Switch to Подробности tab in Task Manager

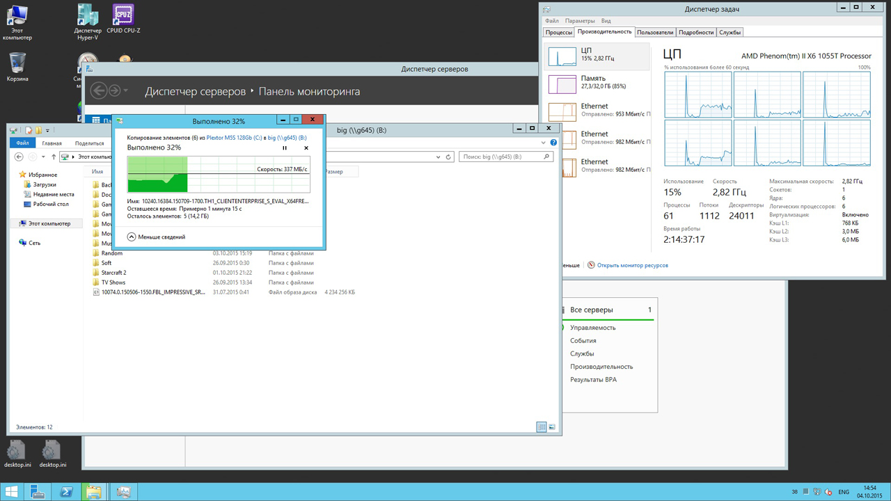click(x=696, y=32)
